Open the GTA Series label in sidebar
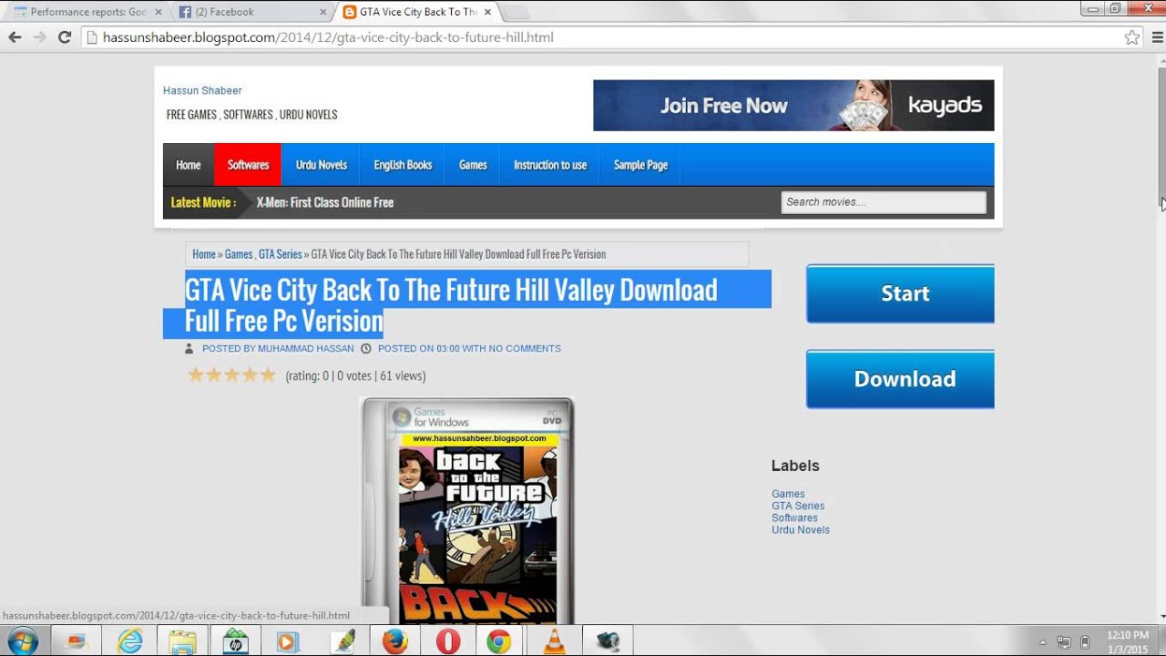The height and width of the screenshot is (656, 1166). pos(798,506)
